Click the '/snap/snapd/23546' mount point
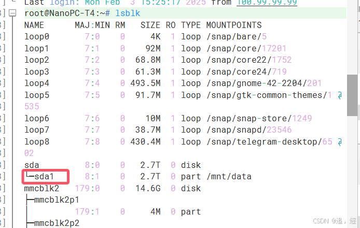The height and width of the screenshot is (228, 360). coord(249,130)
